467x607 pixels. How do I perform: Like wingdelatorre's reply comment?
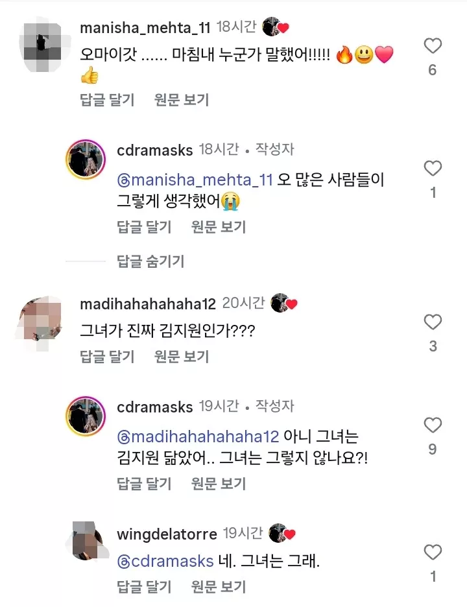tap(432, 553)
